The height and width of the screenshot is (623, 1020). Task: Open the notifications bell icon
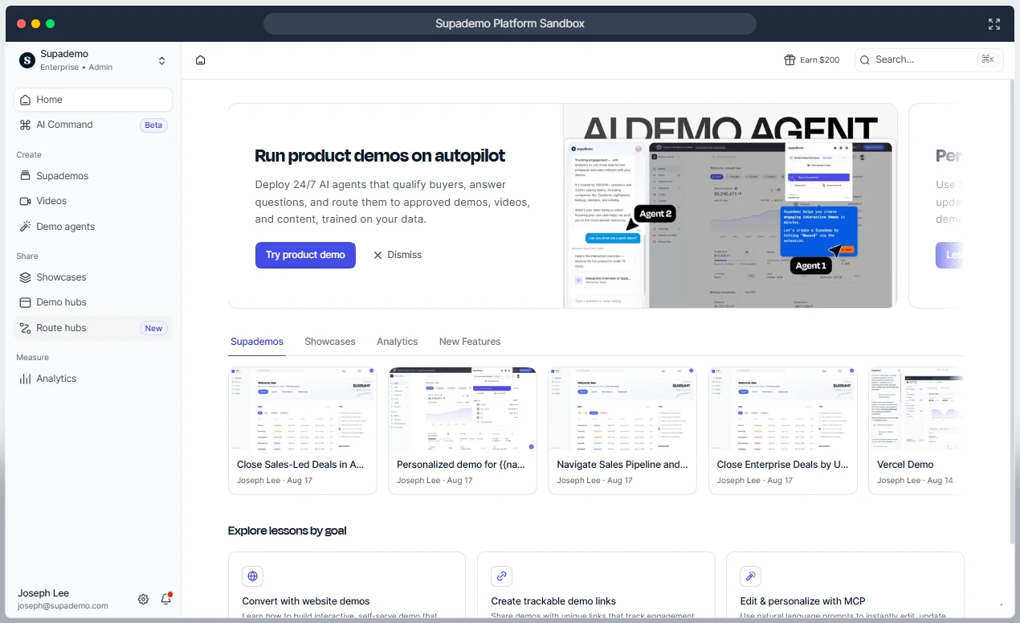pyautogui.click(x=166, y=599)
